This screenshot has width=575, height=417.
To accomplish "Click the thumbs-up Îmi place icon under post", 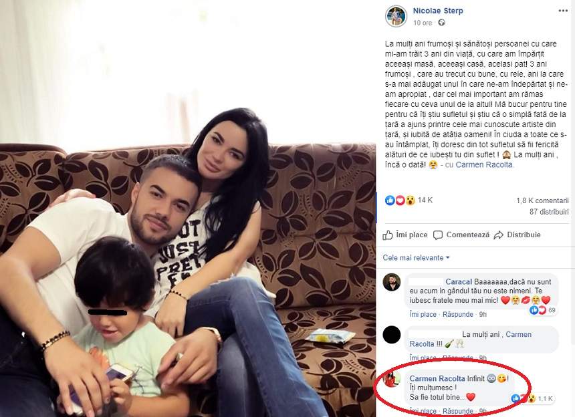I will point(388,235).
